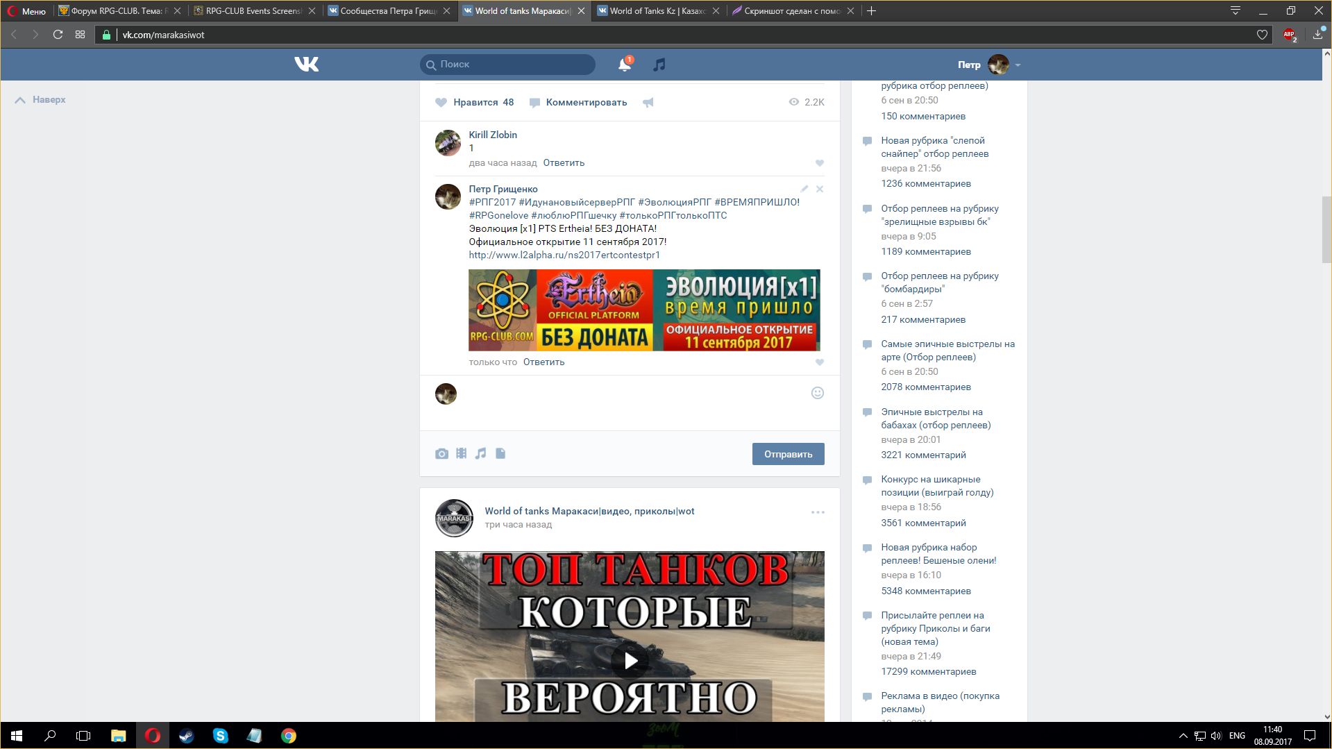Click Наверх to return to top
This screenshot has width=1332, height=749.
pyautogui.click(x=40, y=100)
